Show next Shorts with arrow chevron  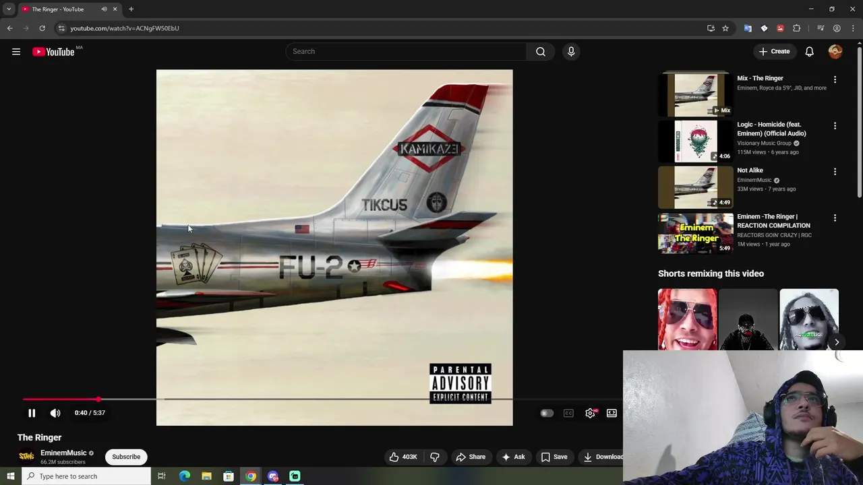(837, 342)
